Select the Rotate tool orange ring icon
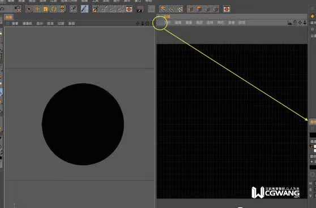 [54, 9]
